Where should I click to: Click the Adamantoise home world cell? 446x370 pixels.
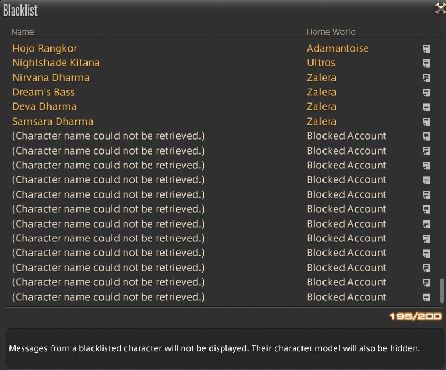(x=337, y=48)
